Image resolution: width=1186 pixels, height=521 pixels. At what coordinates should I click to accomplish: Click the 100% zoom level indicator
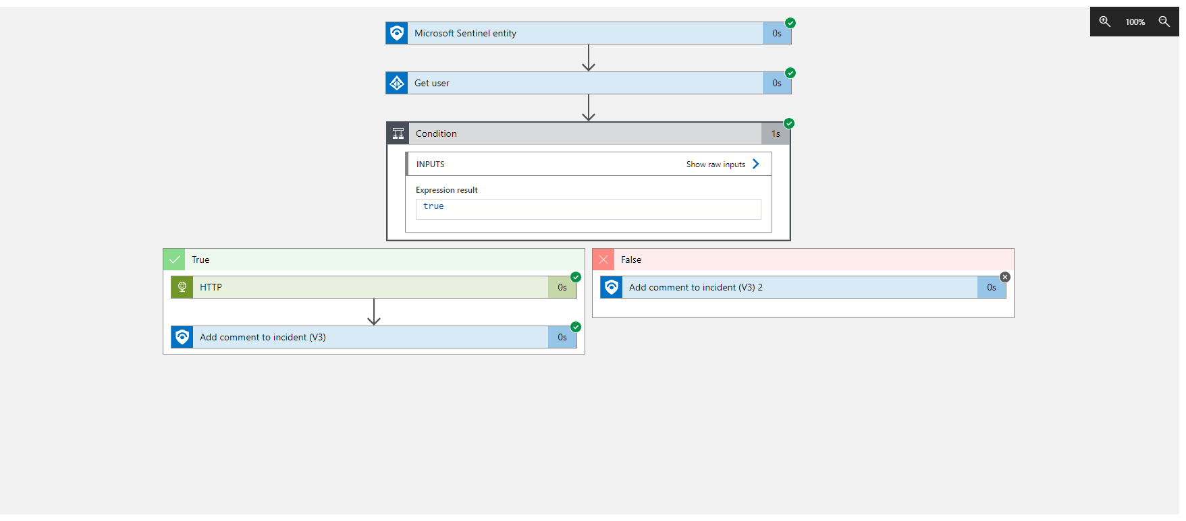click(x=1135, y=22)
